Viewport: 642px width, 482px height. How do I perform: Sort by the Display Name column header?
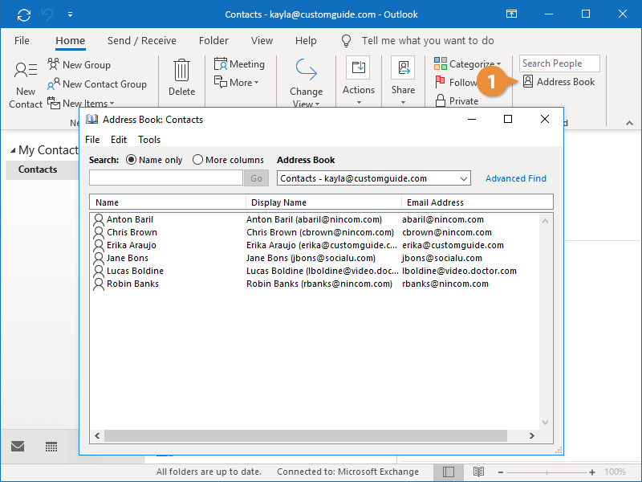324,202
